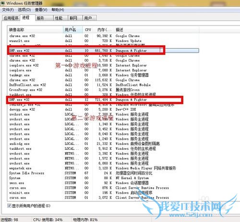Select the svchost.exe row using 3,392 K
Screen dimensions: 240x222
pyautogui.click(x=103, y=154)
